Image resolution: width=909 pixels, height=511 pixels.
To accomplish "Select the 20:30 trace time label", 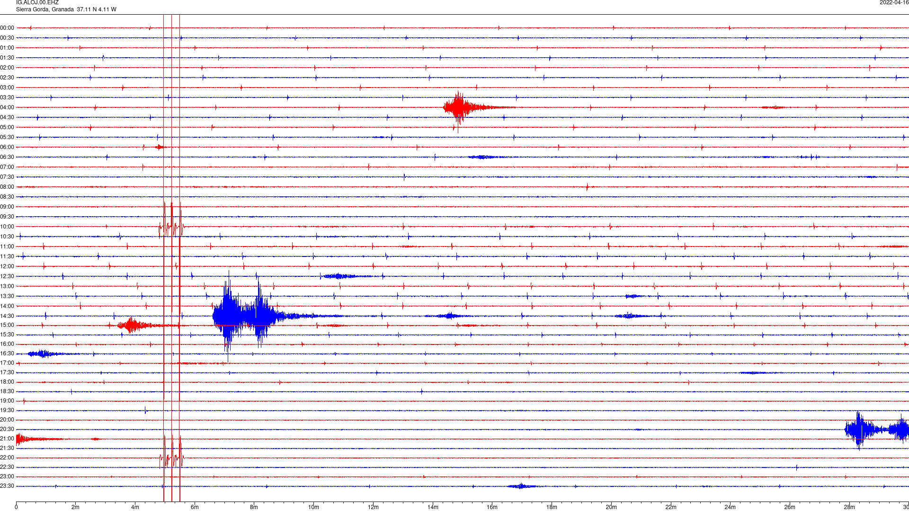I will pos(7,429).
